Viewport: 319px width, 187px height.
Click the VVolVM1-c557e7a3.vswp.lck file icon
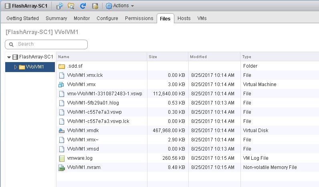click(62, 122)
